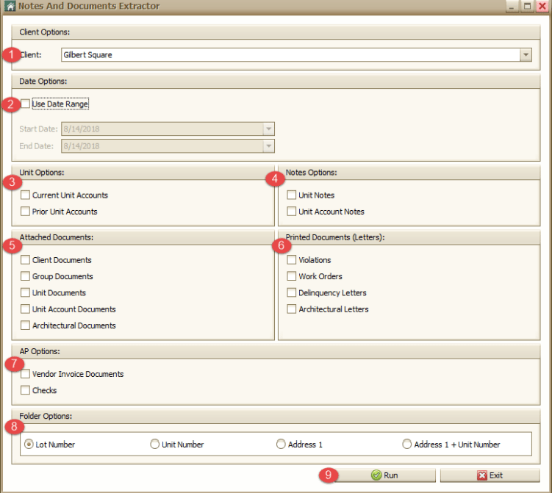
Task: Open the Client dropdown arrow
Action: point(526,55)
